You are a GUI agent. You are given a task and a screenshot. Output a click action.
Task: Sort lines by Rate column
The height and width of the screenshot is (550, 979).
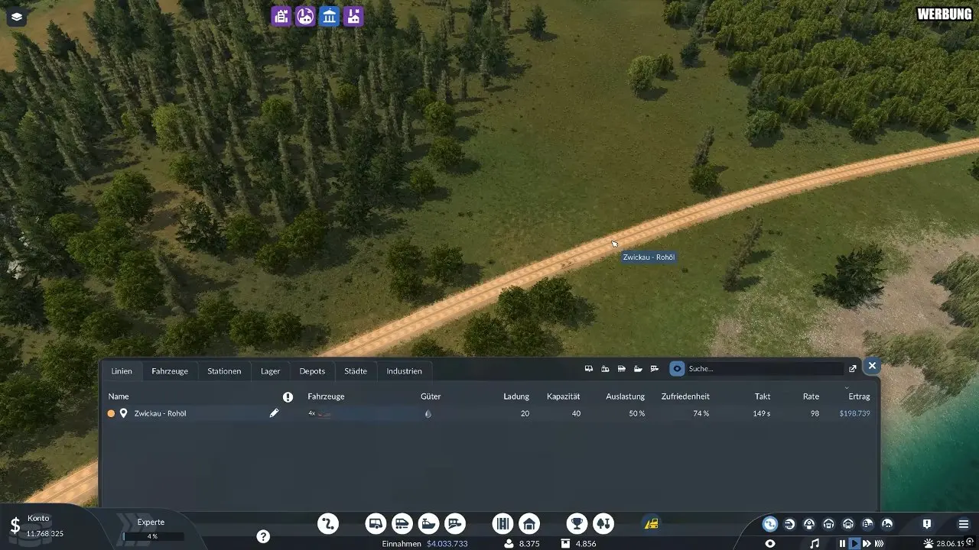(811, 396)
